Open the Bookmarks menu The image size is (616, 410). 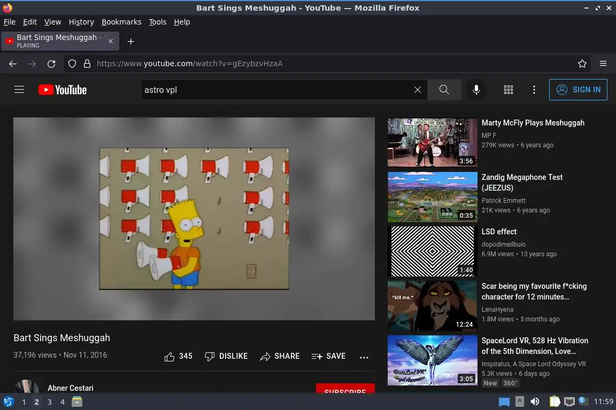[x=121, y=22]
